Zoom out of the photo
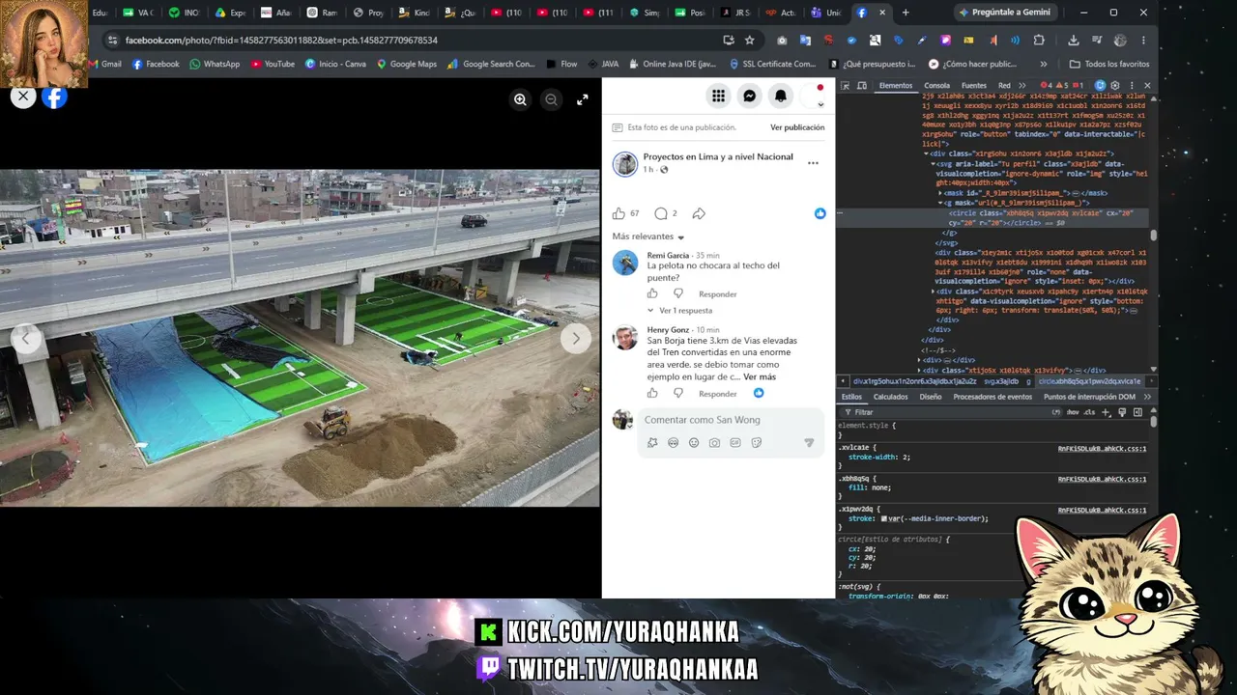Image resolution: width=1237 pixels, height=695 pixels. coord(551,99)
